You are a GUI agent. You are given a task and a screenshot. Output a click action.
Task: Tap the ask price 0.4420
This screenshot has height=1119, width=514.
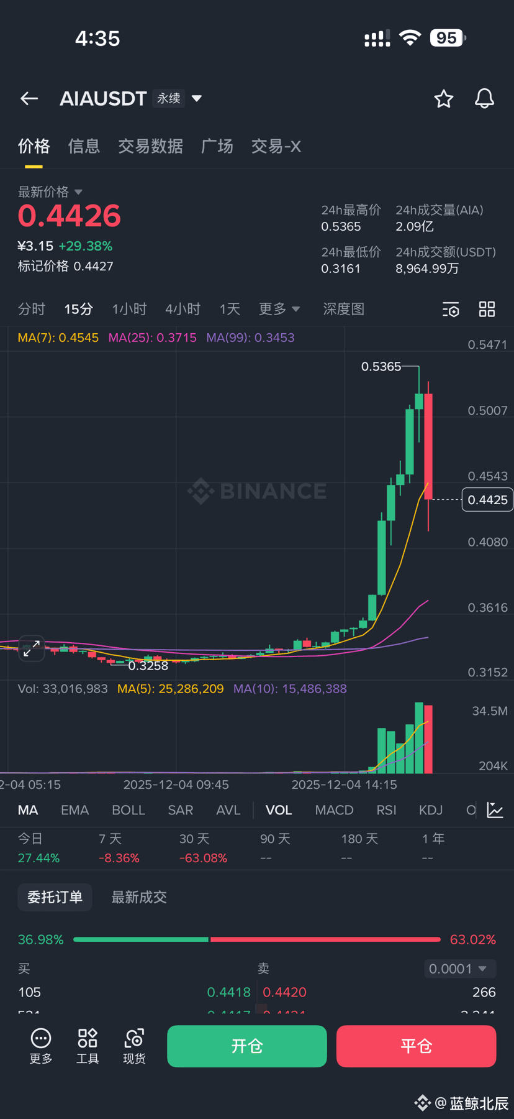coord(285,992)
